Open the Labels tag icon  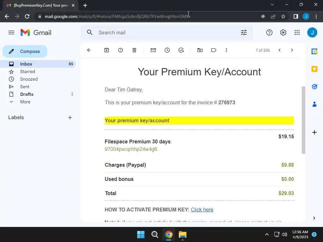pos(214,50)
